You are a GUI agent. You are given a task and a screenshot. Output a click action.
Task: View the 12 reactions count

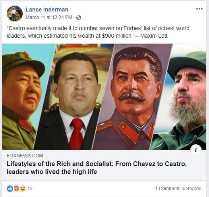click(30, 189)
